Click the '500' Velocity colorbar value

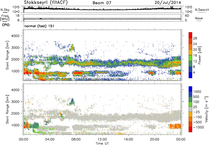point(196,97)
